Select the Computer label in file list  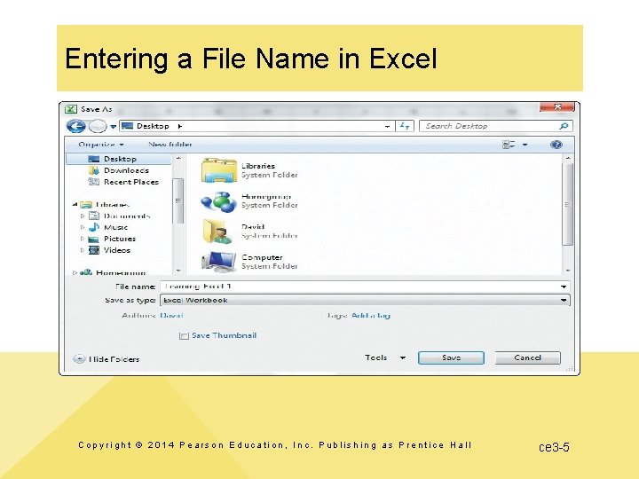point(262,257)
